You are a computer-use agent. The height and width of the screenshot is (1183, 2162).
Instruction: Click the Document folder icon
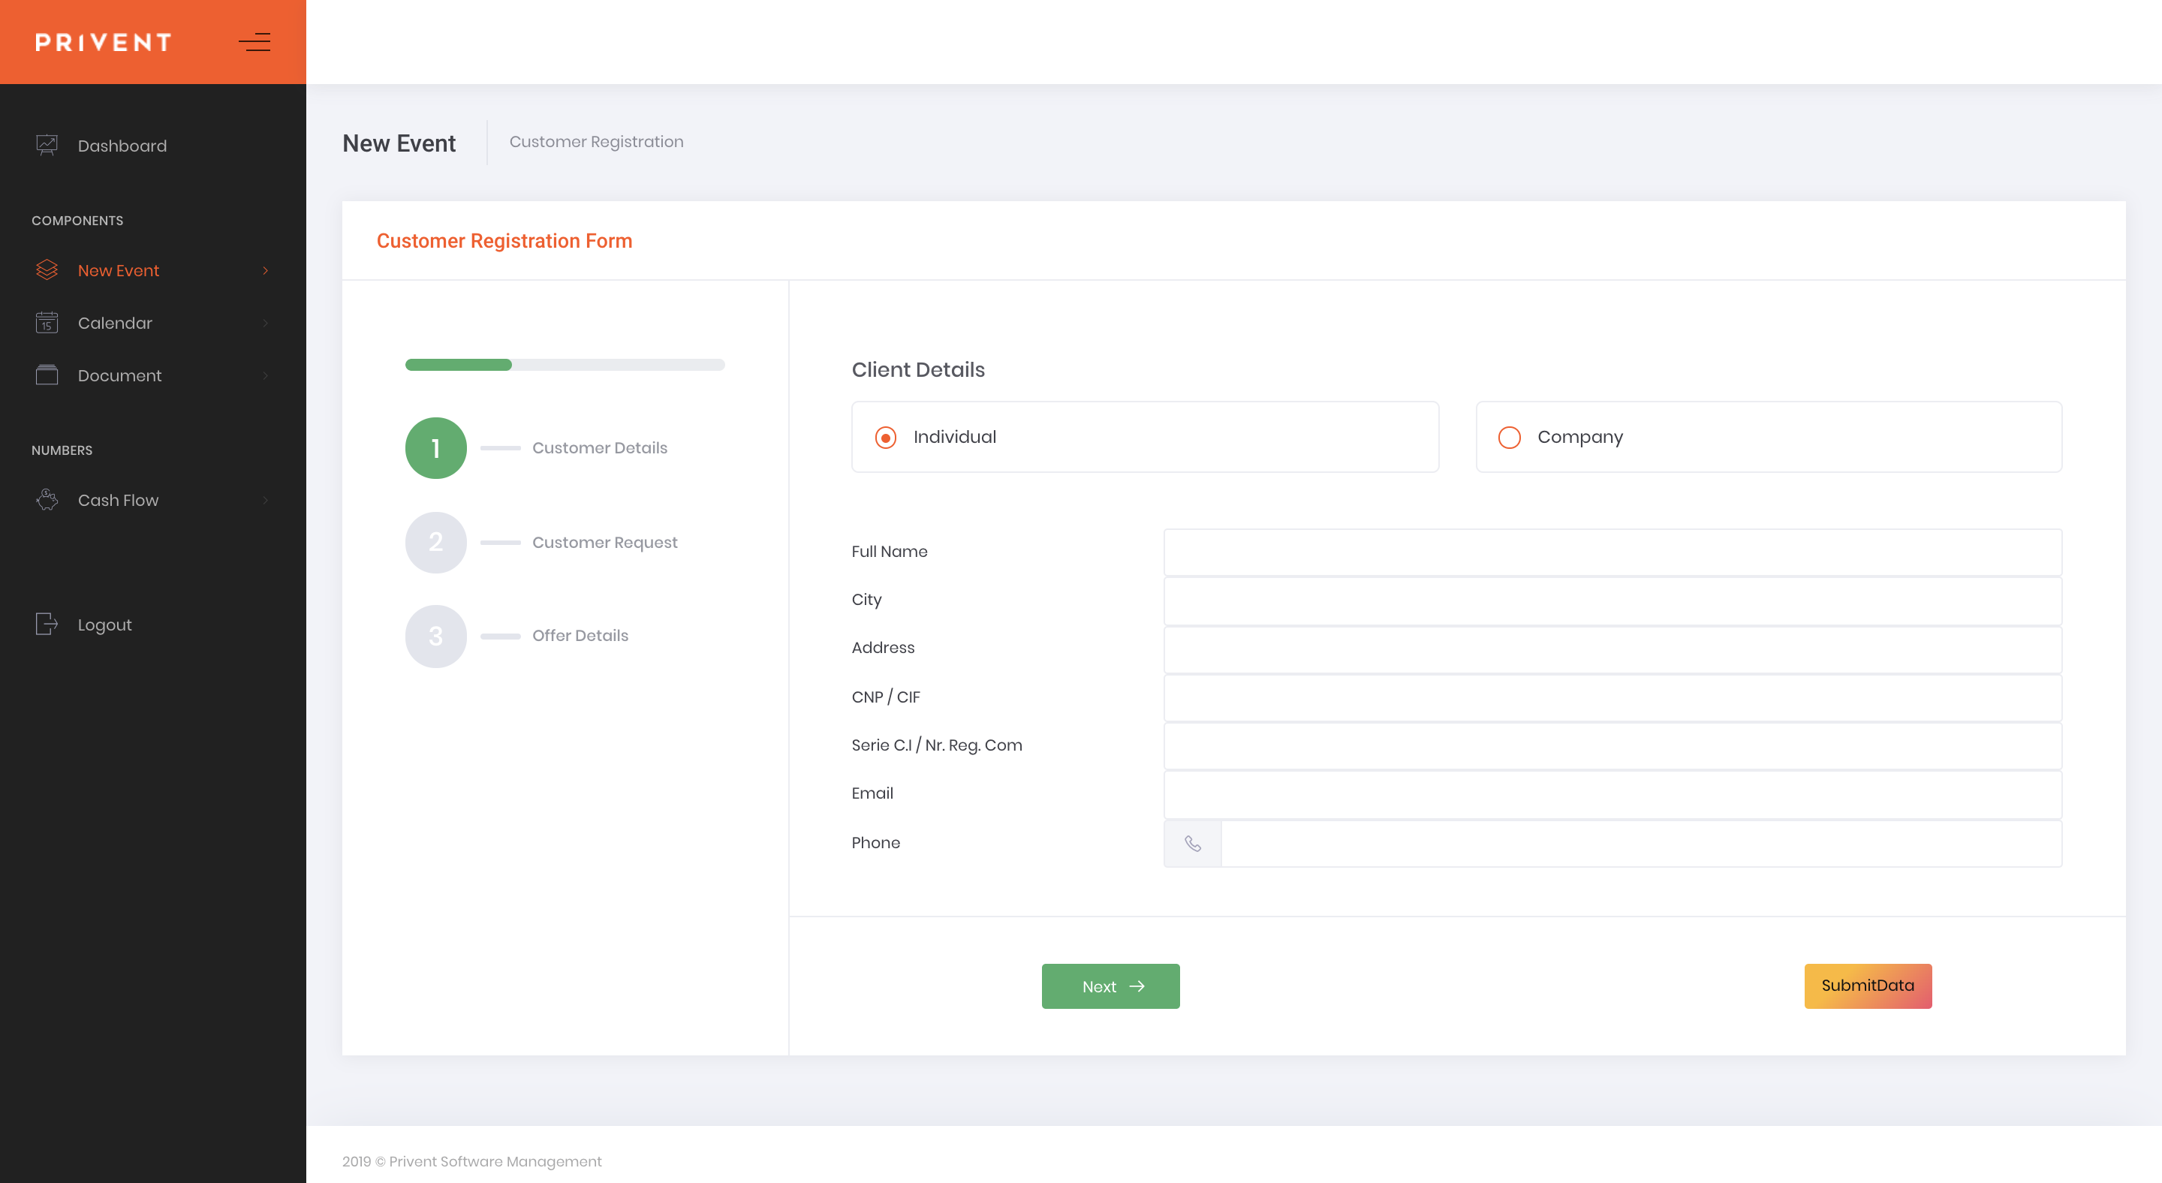(x=47, y=375)
